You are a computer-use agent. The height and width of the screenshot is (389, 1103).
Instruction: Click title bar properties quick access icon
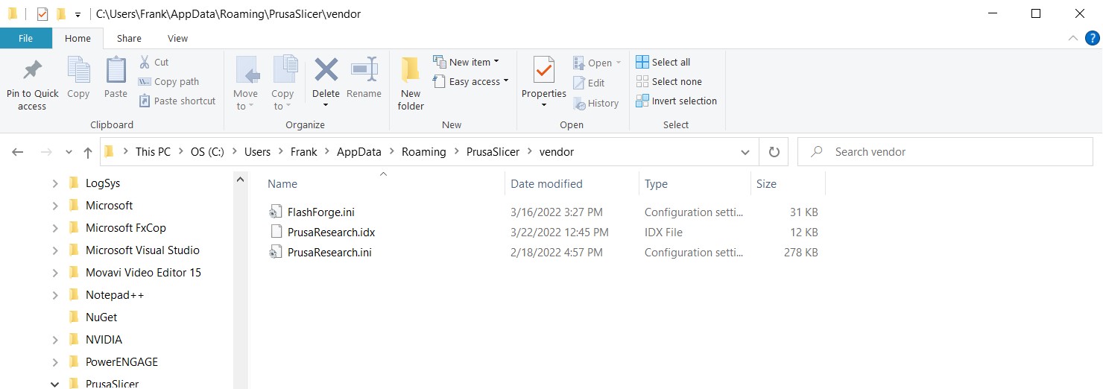[42, 13]
